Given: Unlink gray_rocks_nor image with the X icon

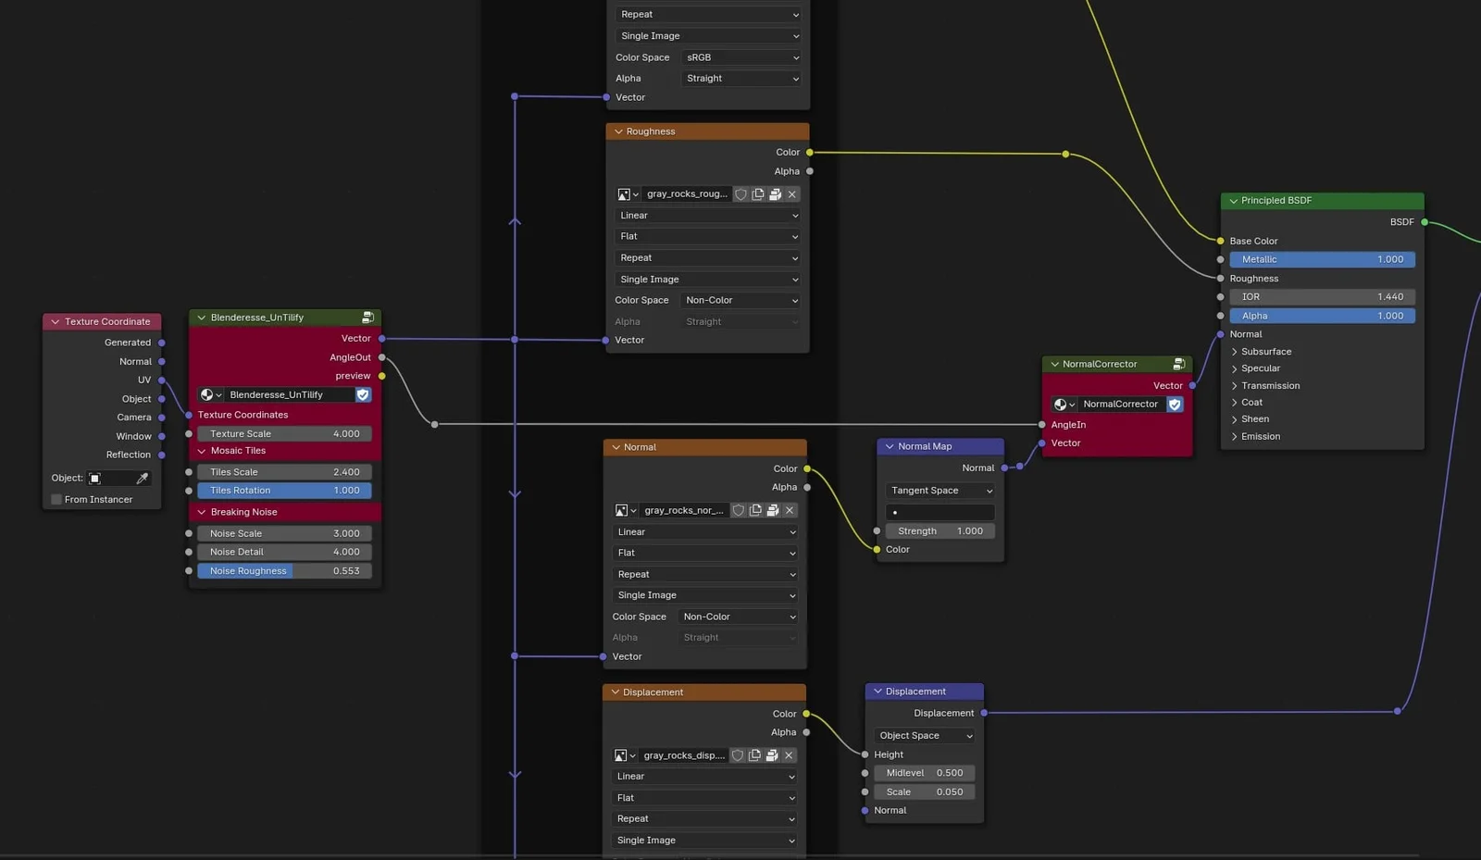Looking at the screenshot, I should 790,510.
